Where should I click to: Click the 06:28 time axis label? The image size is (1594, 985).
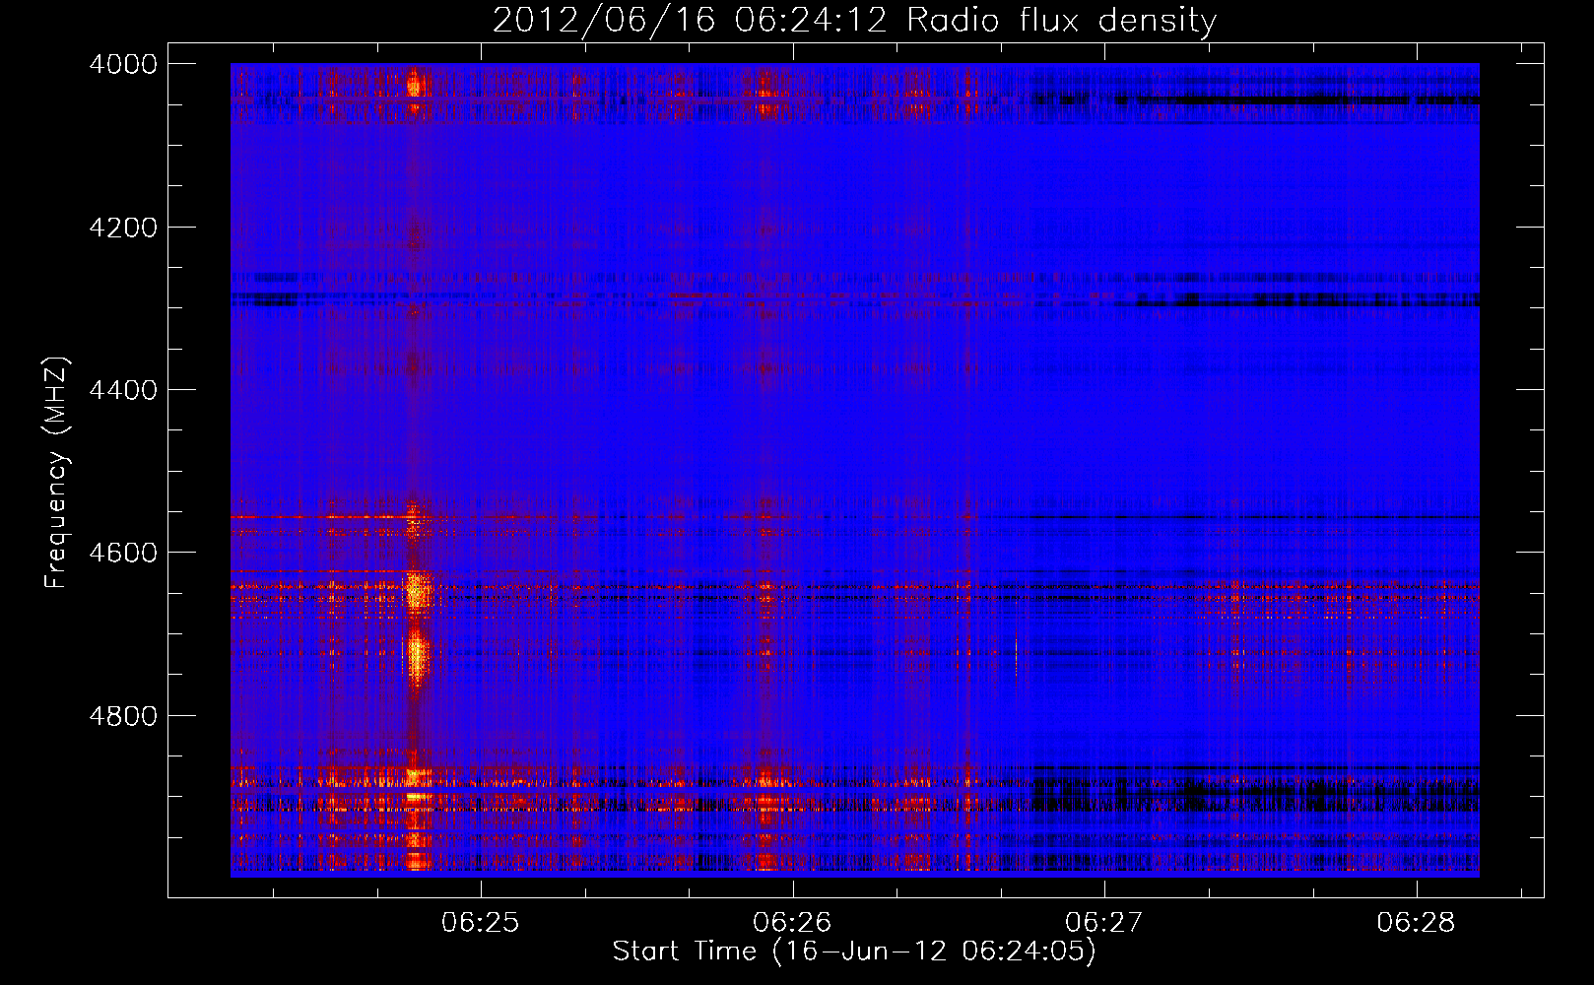(x=1416, y=923)
